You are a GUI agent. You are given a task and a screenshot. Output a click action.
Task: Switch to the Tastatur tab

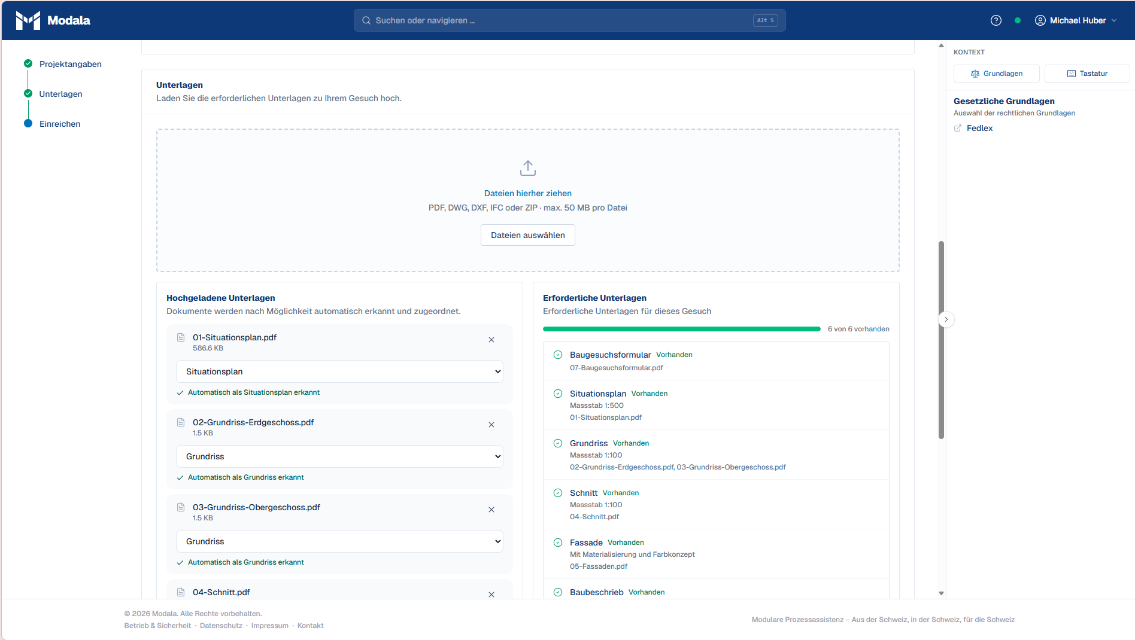tap(1087, 74)
